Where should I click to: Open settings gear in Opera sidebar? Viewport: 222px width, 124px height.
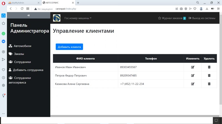(3, 85)
